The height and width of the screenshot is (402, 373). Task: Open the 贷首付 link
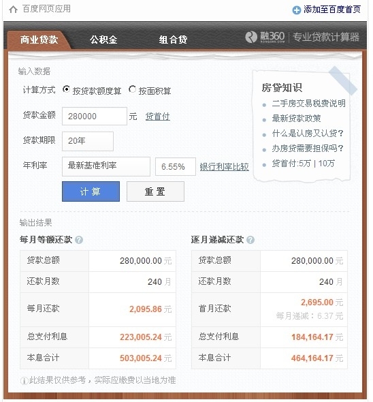(157, 117)
